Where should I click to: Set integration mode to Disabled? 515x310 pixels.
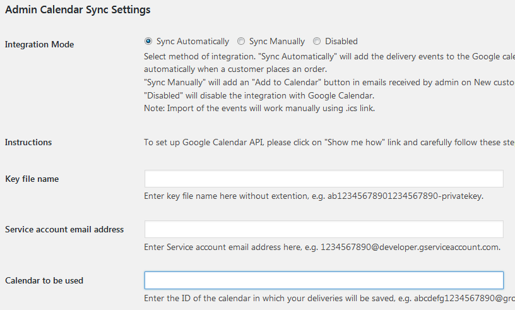[x=317, y=41]
